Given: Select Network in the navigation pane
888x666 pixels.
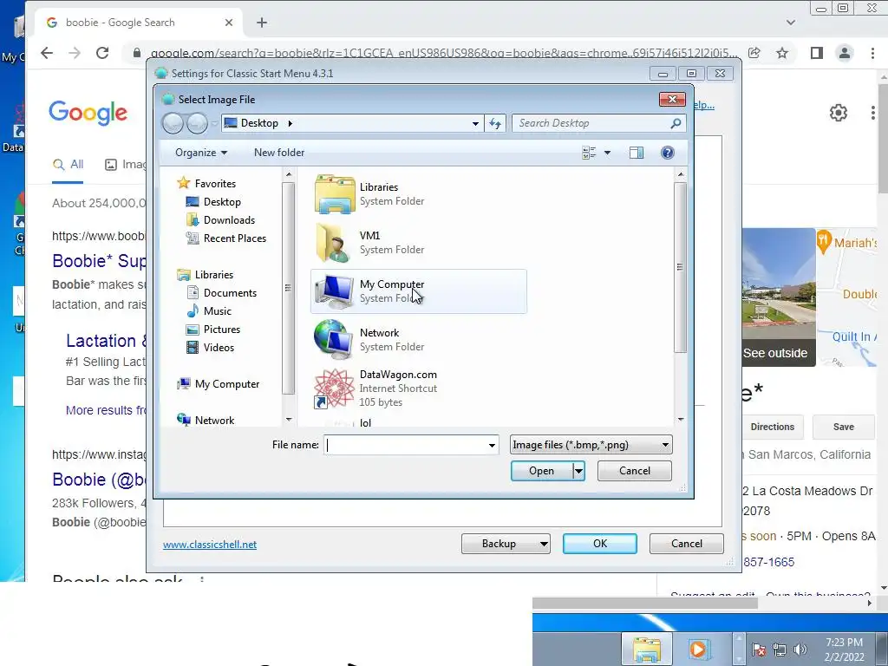Looking at the screenshot, I should [214, 421].
